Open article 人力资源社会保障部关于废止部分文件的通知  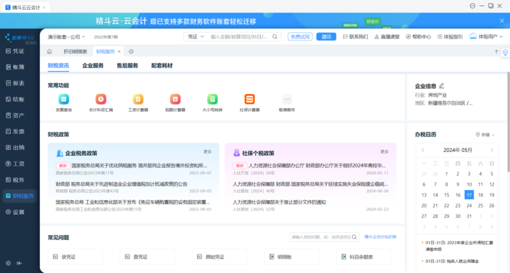(279, 202)
